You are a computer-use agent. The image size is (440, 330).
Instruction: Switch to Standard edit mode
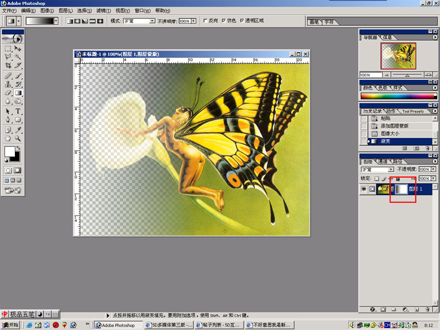[8, 170]
